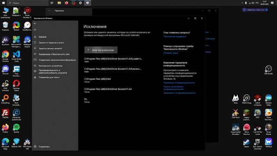Screen dimensions: 277x156
Task: Open the privacy dashboard link
Action: click(174, 88)
